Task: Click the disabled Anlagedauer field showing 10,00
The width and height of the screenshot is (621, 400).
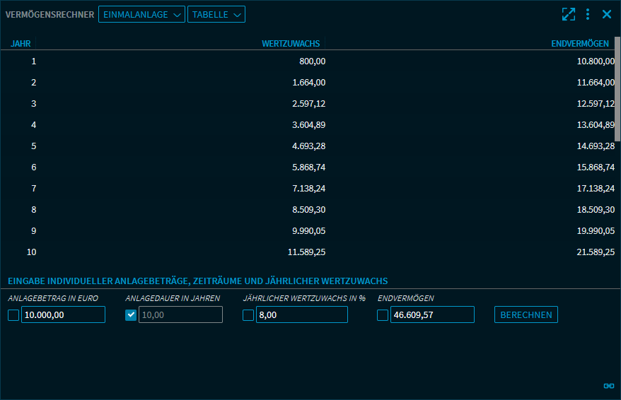Action: [x=180, y=315]
